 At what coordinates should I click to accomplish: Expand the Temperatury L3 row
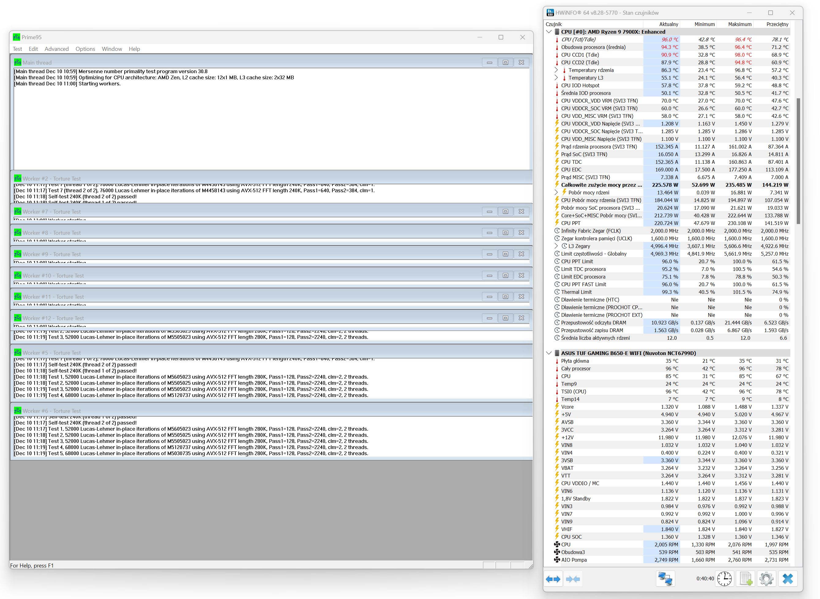point(556,78)
